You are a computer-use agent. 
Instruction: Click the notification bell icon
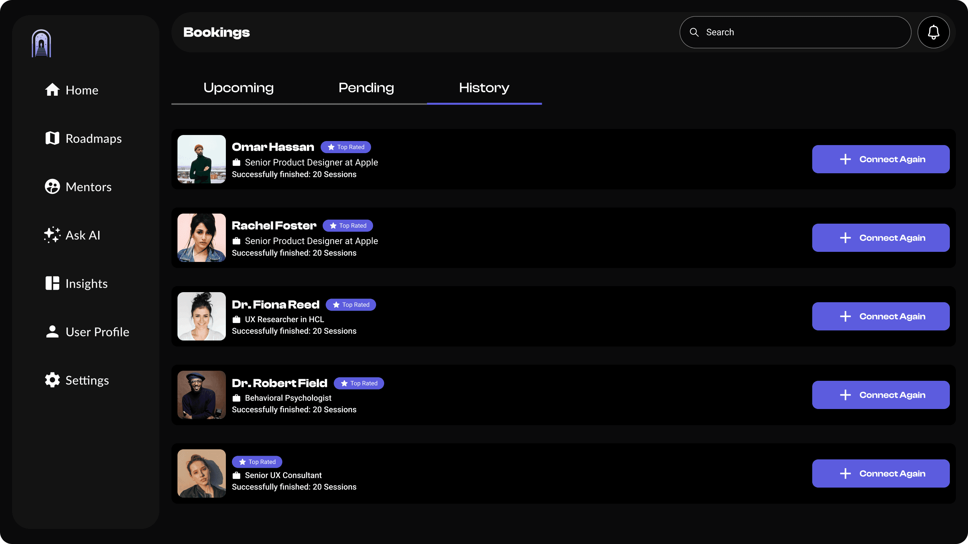(933, 32)
